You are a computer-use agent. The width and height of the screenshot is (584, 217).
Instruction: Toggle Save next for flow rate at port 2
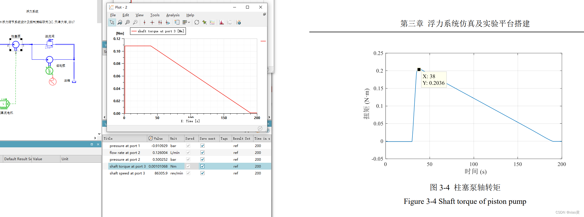202,152
